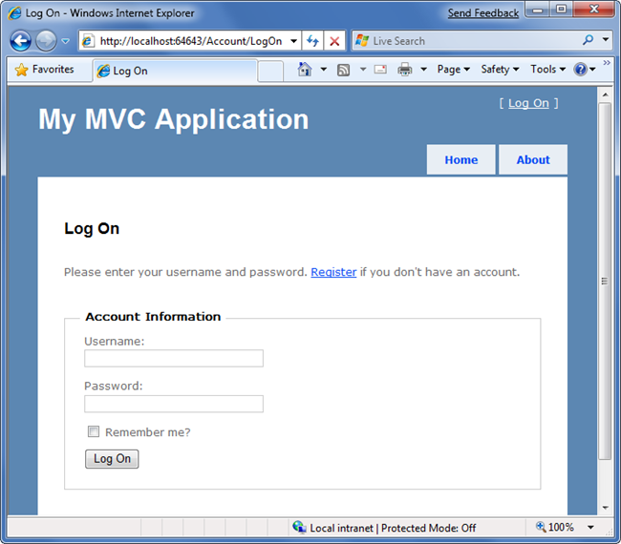Expand the Print options dropdown arrow
This screenshot has height=544, width=621.
click(423, 70)
